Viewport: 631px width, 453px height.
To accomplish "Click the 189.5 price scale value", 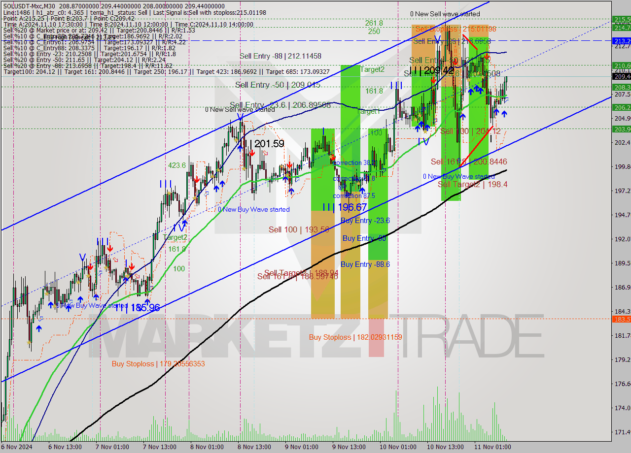I will (622, 263).
